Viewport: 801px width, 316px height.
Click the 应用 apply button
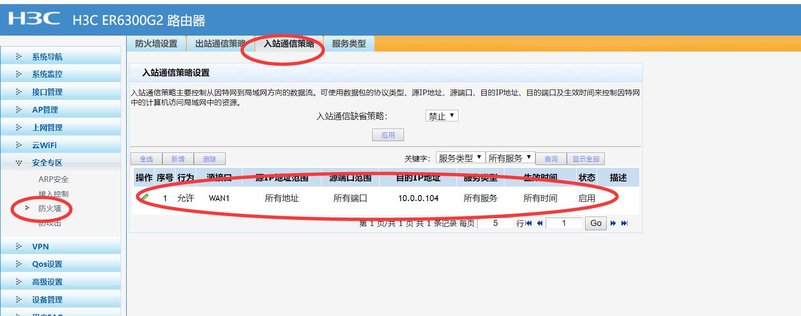pos(388,135)
